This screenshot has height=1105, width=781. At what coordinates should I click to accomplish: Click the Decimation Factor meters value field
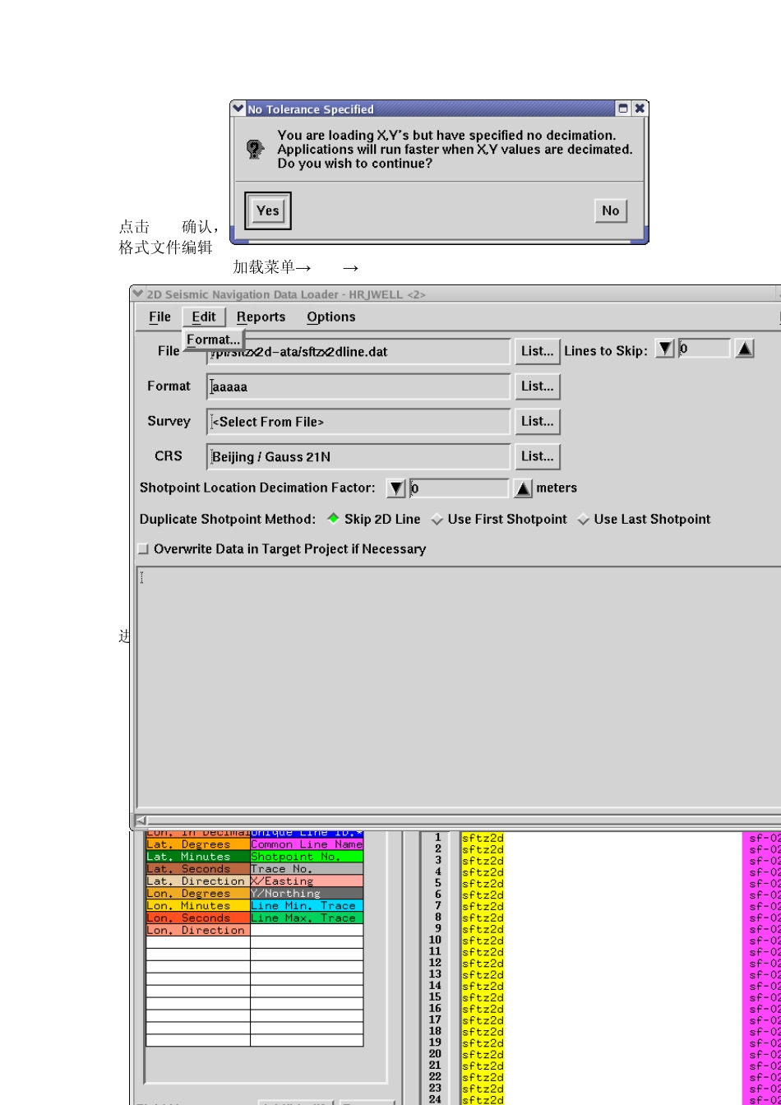[460, 488]
